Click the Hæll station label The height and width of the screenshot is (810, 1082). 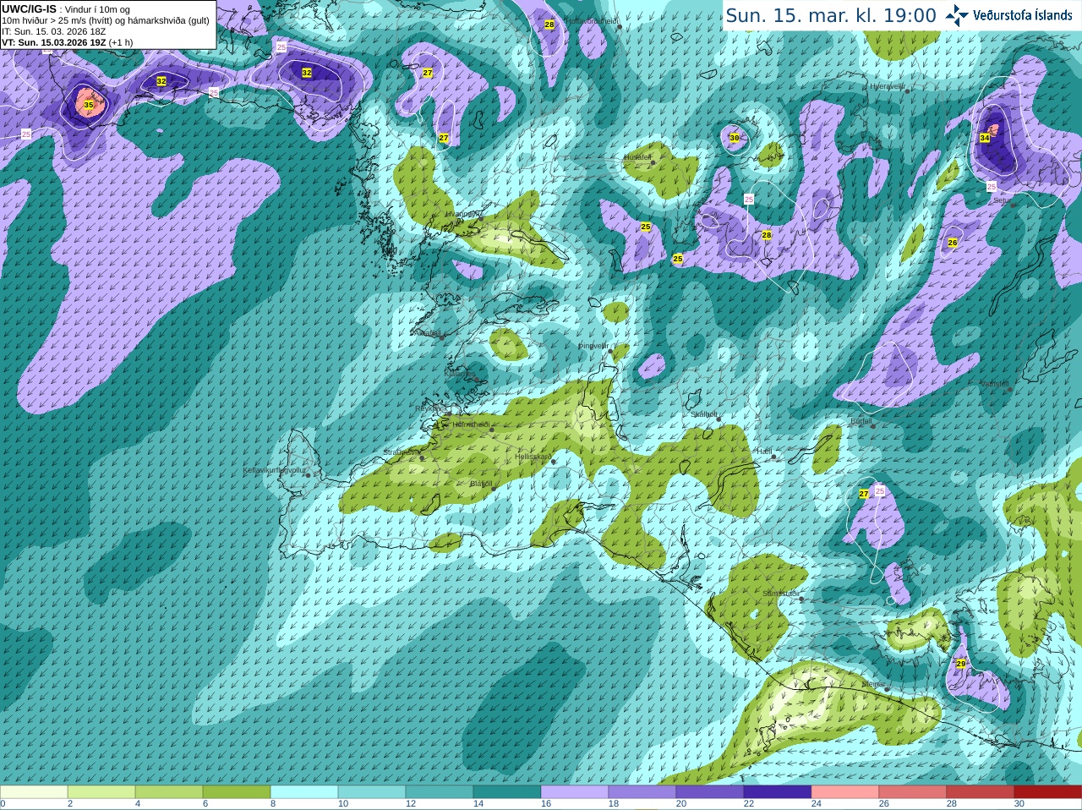764,452
